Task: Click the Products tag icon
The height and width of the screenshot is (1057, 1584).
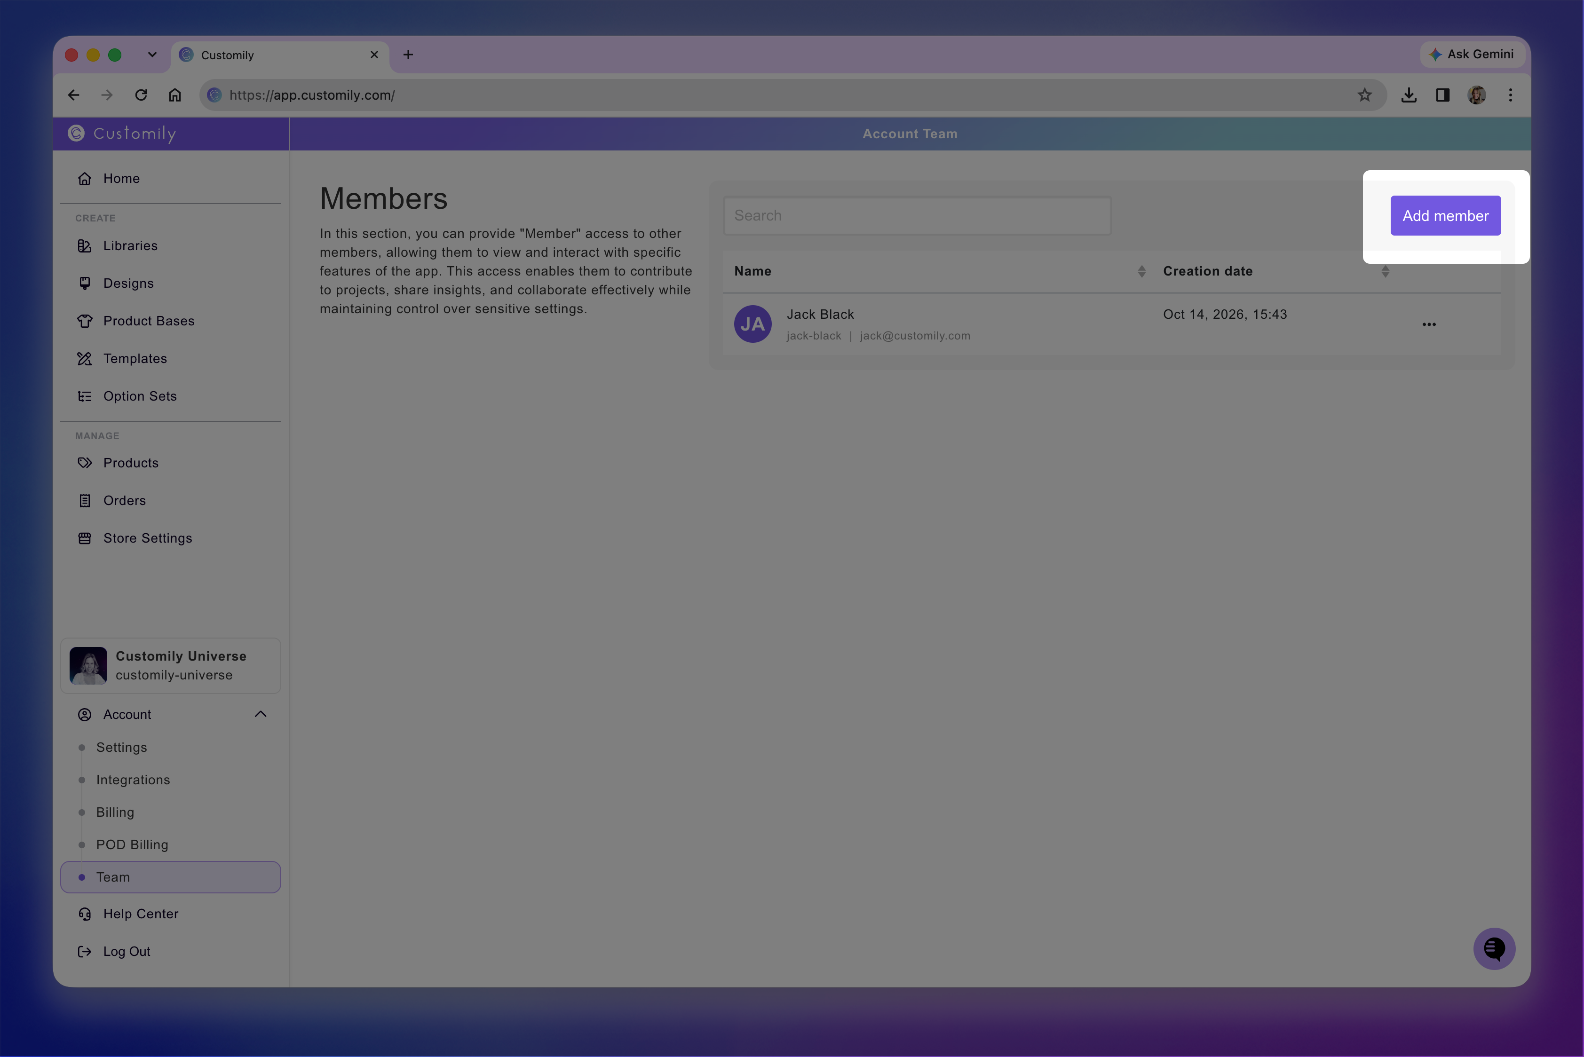Action: pyautogui.click(x=84, y=463)
